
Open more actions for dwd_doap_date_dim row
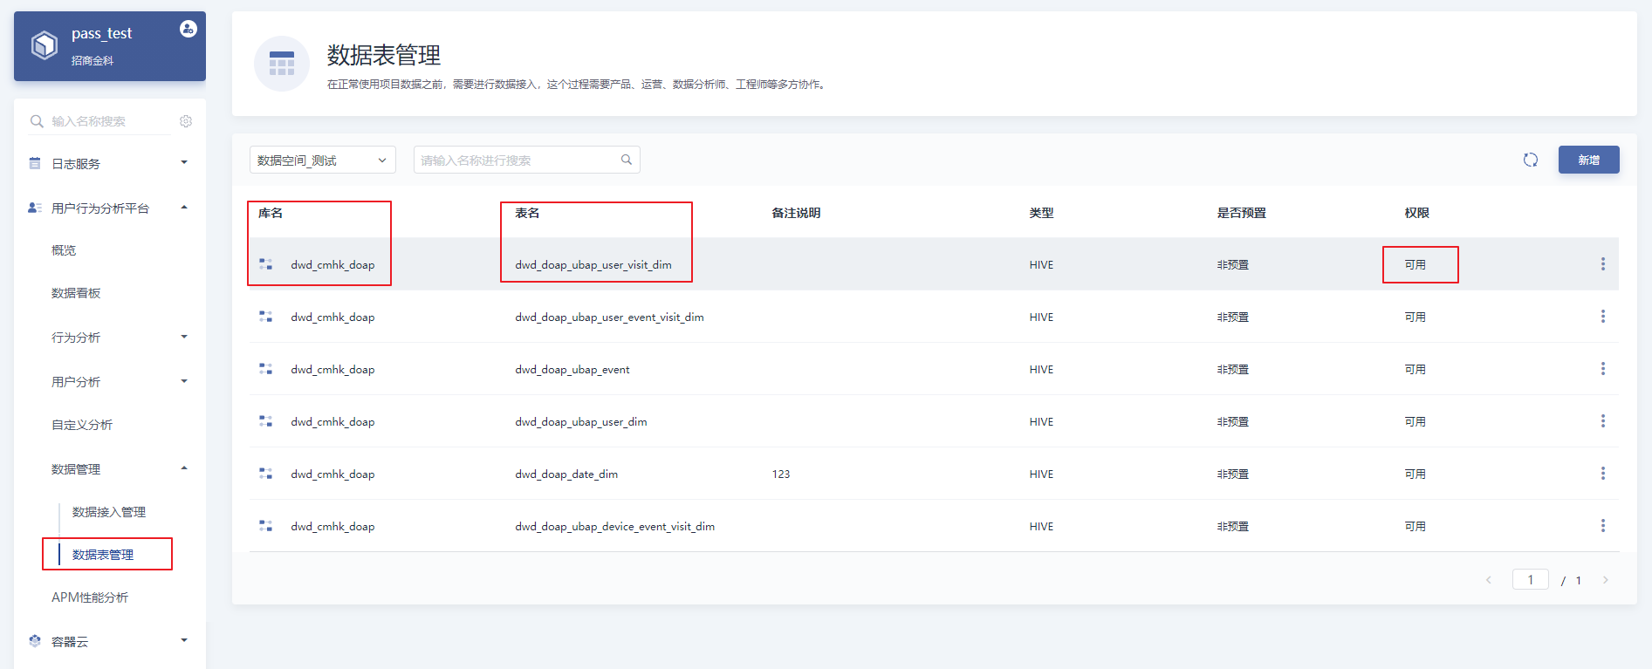click(1603, 474)
